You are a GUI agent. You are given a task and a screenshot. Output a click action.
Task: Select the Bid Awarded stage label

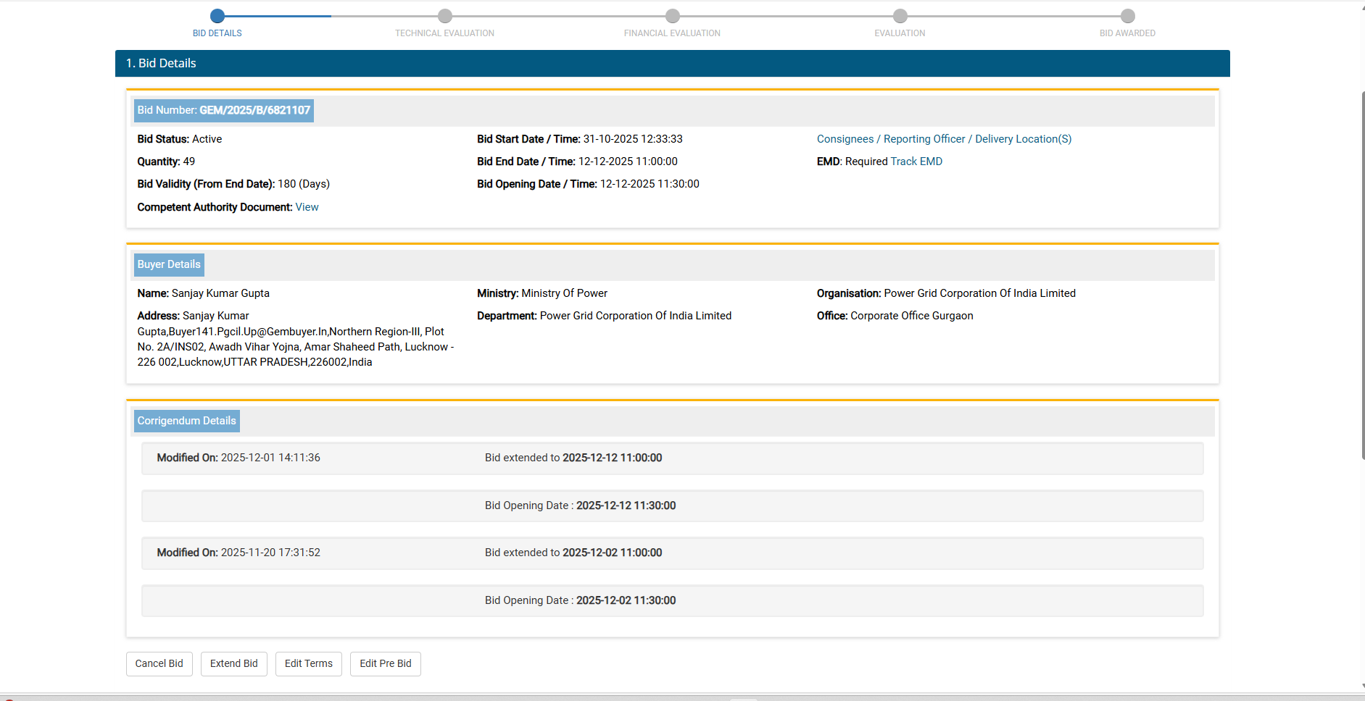click(x=1127, y=33)
